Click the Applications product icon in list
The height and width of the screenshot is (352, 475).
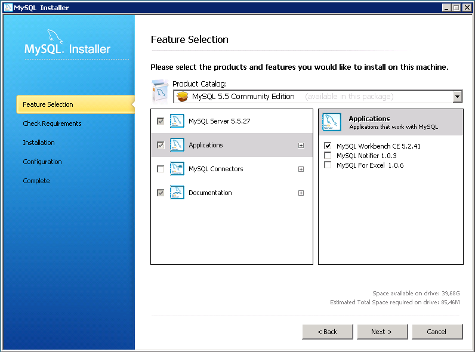[x=177, y=145]
